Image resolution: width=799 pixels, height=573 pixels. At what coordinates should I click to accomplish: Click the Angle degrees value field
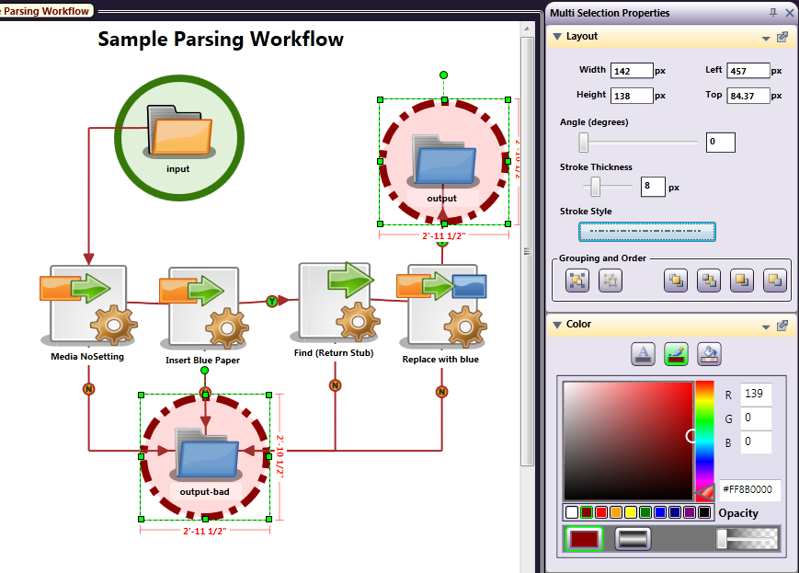721,143
